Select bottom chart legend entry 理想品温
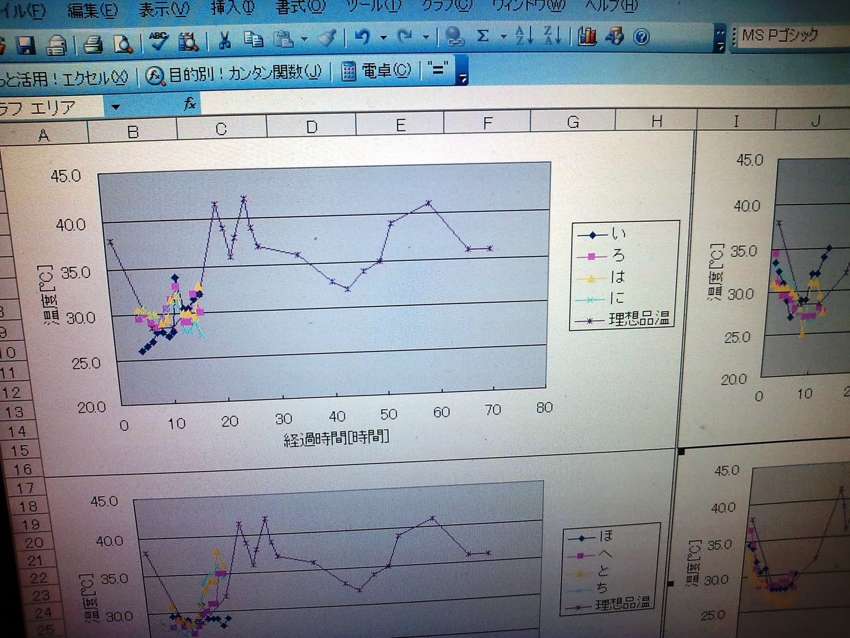850x638 pixels. pyautogui.click(x=609, y=604)
